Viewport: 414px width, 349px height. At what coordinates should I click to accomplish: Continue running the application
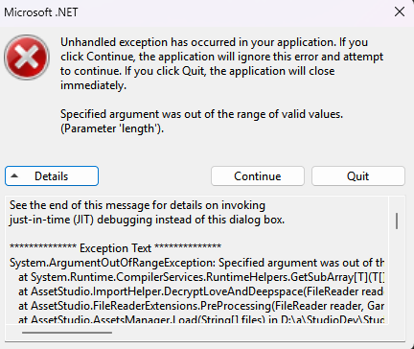click(x=258, y=176)
